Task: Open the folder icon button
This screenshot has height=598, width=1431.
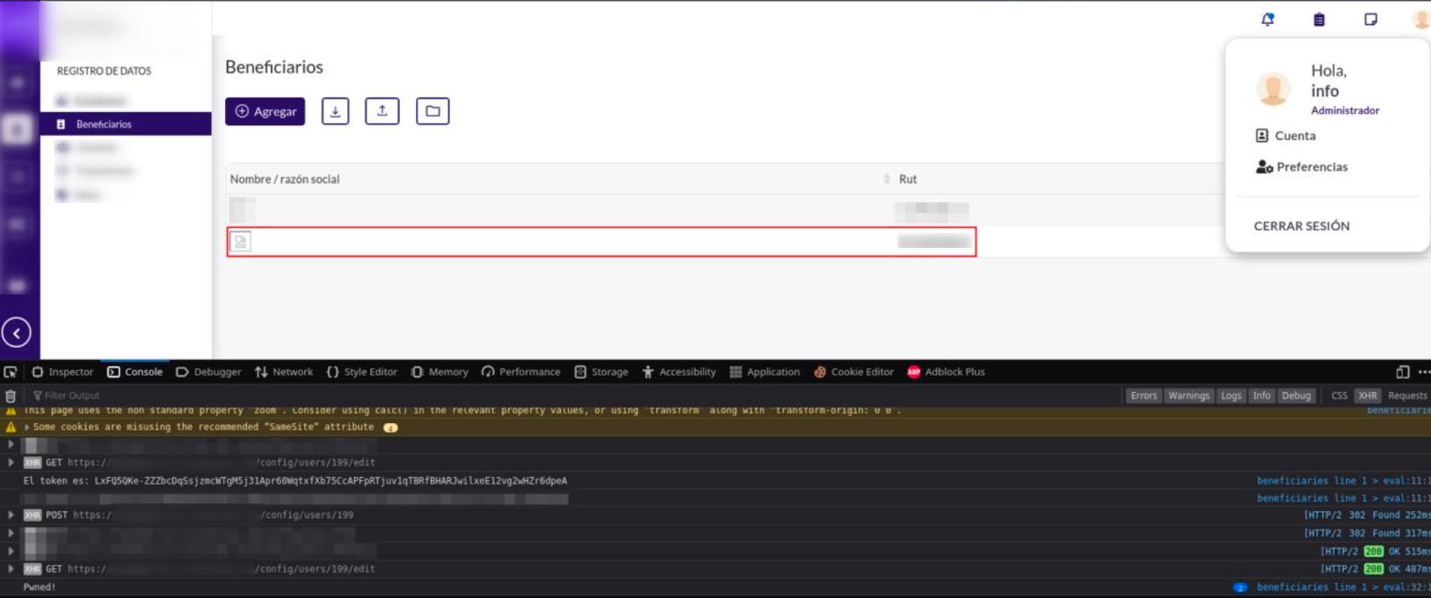Action: (433, 111)
